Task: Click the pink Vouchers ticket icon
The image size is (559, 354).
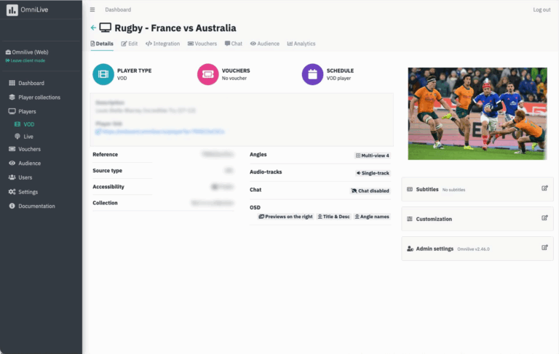Action: tap(208, 74)
